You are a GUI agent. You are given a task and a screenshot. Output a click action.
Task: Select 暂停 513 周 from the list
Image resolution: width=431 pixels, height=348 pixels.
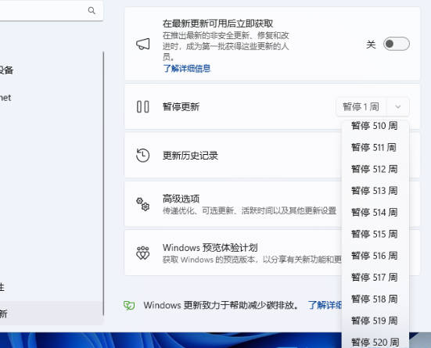pyautogui.click(x=375, y=191)
